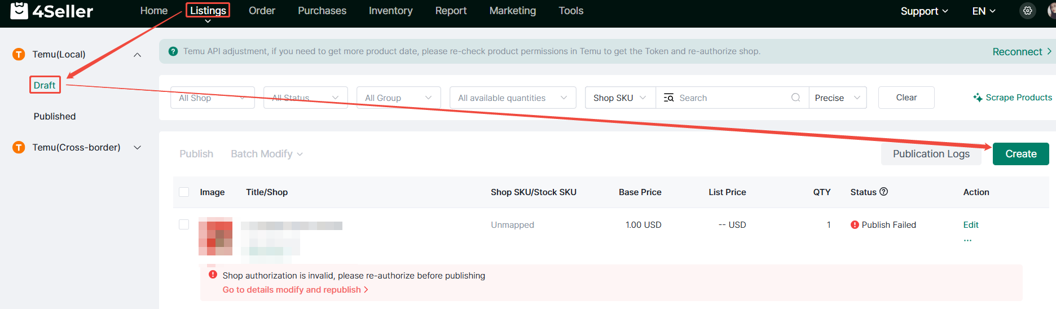Click the product image thumbnail
This screenshot has width=1056, height=309.
[x=215, y=236]
